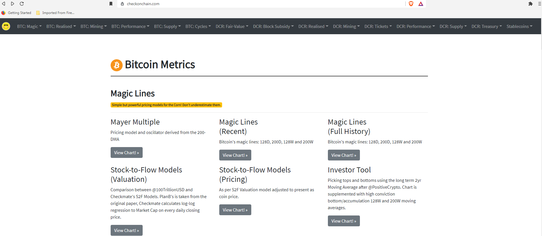Expand the BTC: Realised dropdown menu
The image size is (542, 236).
61,26
